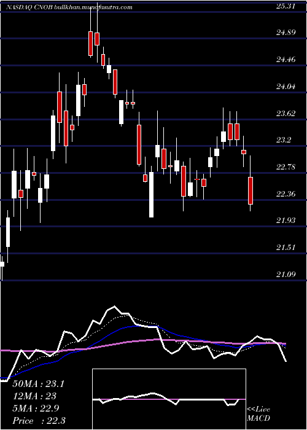Click the tall white candlestick dropping below 22.36

[x=151, y=195]
